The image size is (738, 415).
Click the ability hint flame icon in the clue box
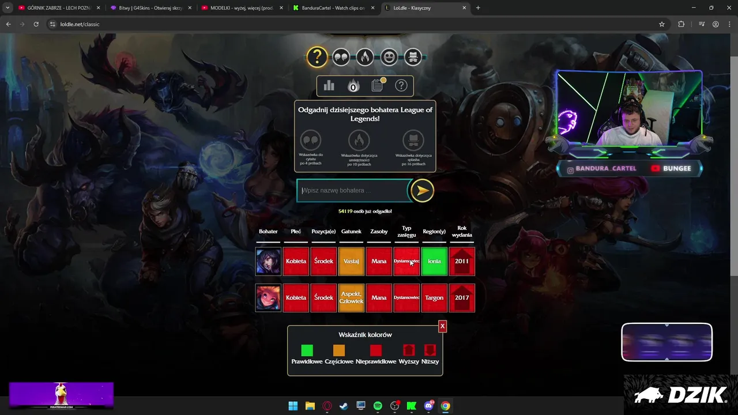pyautogui.click(x=359, y=140)
